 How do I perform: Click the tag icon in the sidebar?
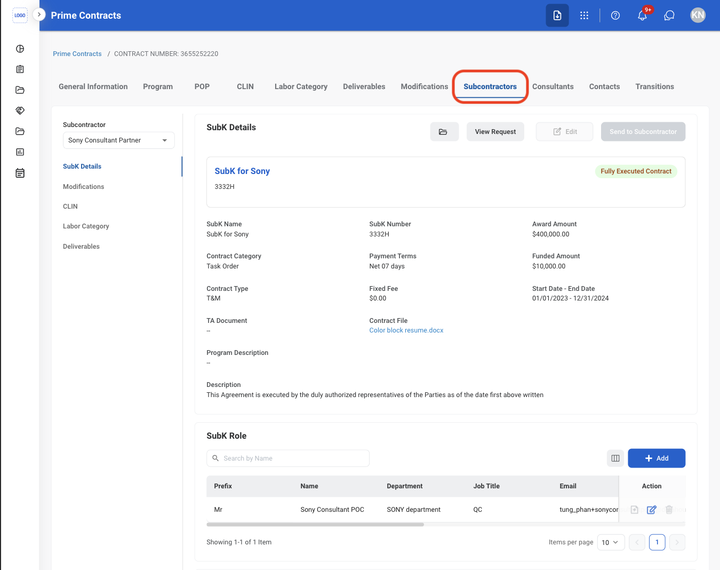click(x=20, y=110)
